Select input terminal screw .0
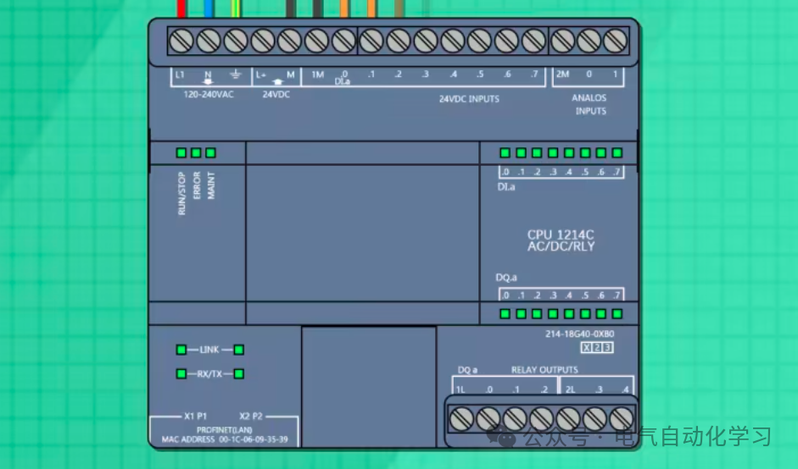The width and height of the screenshot is (798, 469). pos(343,41)
